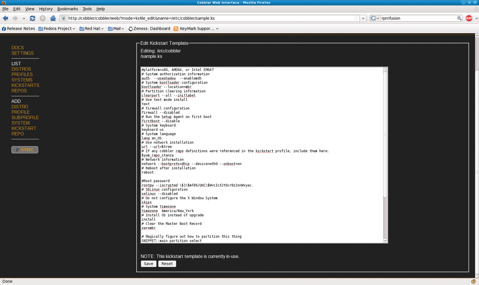Screen dimensions: 479x285
Task: List KICKSTARTS in the sidebar
Action: tap(25, 85)
